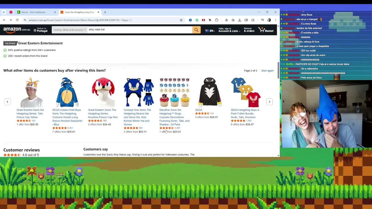372x209 pixels.
Task: Open Great Eastern Sonic Tails Fleece Cap Yellow link
Action: (x=30, y=113)
